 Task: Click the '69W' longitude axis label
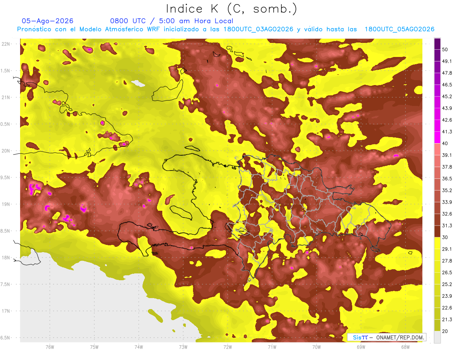click(x=361, y=347)
